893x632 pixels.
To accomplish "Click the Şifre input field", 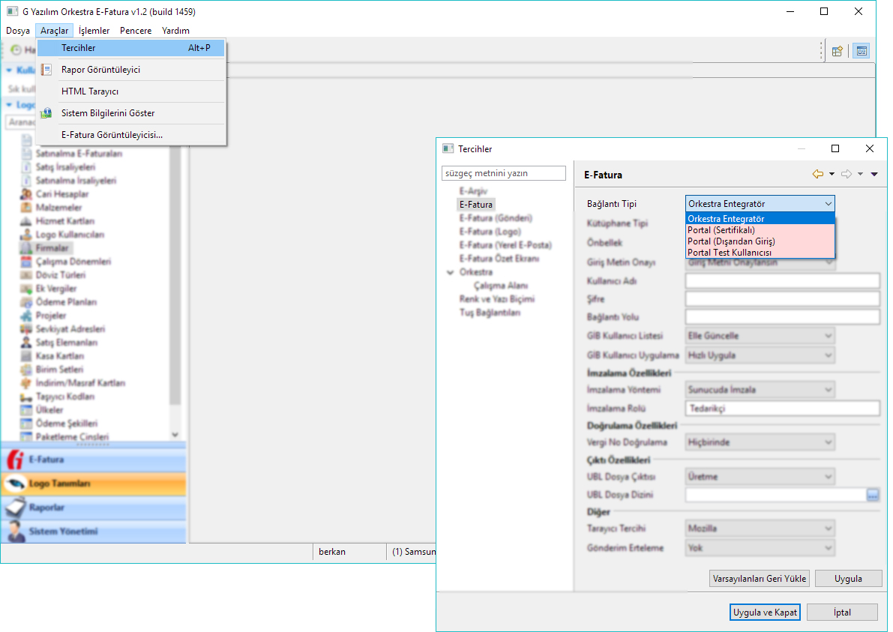I will [x=783, y=299].
